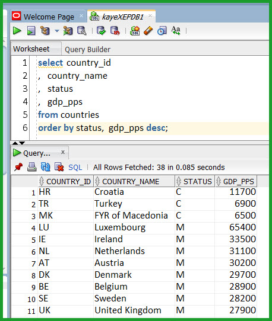Click the 'All Rows Fetched: 38' status text
272x321 pixels.
[159, 168]
